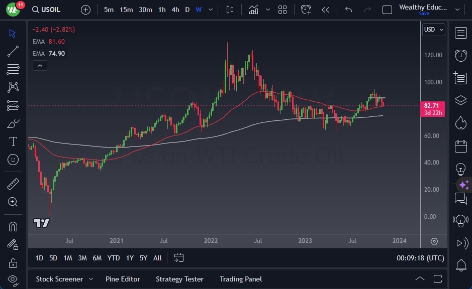Select the chart Zoom-in tool

click(13, 202)
